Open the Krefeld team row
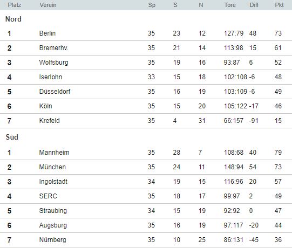This screenshot has width=292, height=248. [146, 121]
